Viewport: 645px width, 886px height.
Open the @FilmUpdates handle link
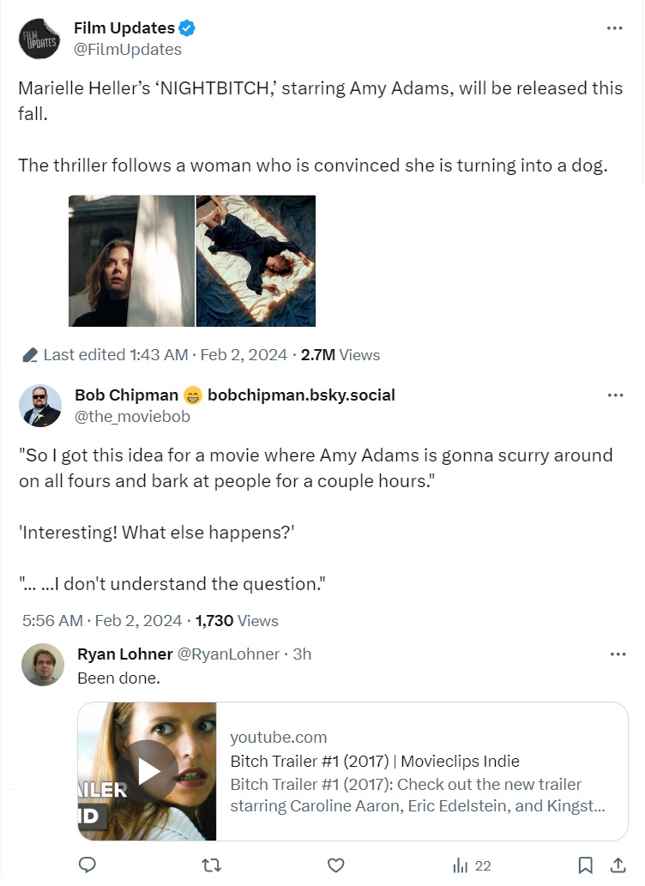point(128,50)
